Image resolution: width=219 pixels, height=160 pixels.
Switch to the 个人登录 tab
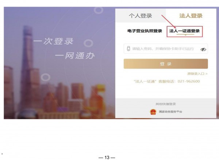[x=141, y=16]
